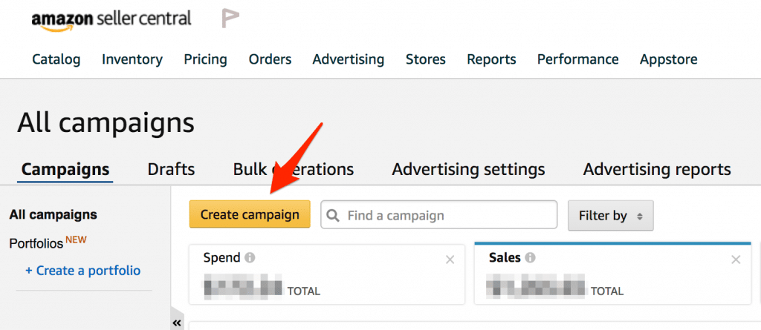The width and height of the screenshot is (761, 330).
Task: Collapse the left sidebar panel
Action: click(x=177, y=323)
